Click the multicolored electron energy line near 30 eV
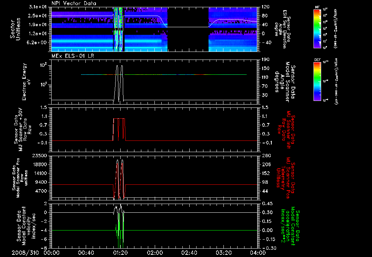The width and height of the screenshot is (372, 257). coord(164,74)
